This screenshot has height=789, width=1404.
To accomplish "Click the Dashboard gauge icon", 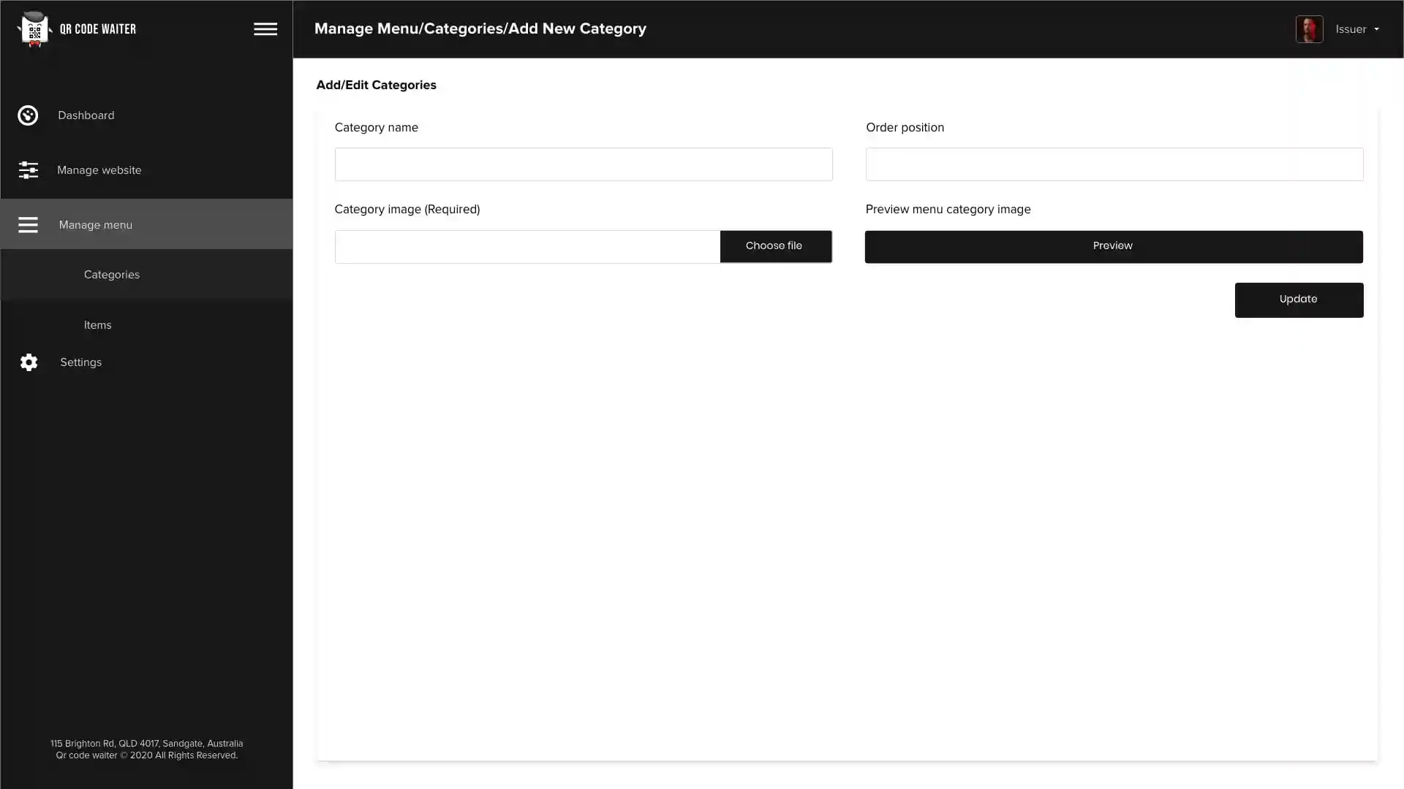I will coord(28,115).
